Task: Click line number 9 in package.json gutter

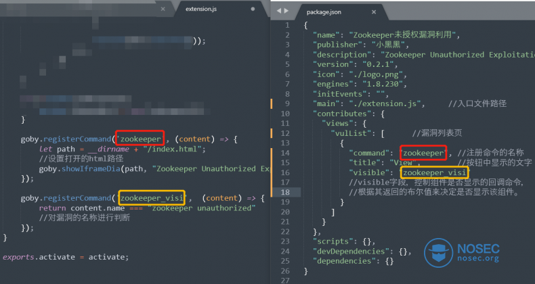Action: click(287, 103)
